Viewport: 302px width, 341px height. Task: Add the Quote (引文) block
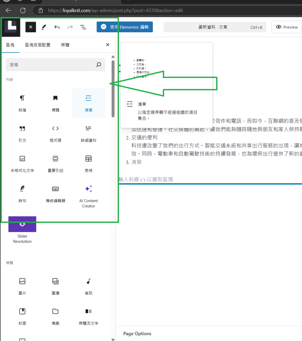coord(22,133)
